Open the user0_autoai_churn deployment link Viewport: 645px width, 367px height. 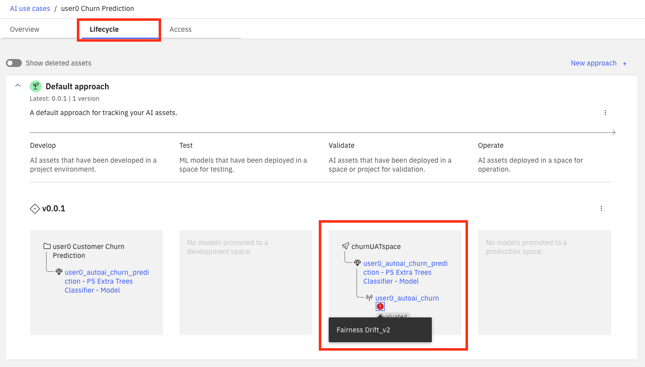pos(407,298)
